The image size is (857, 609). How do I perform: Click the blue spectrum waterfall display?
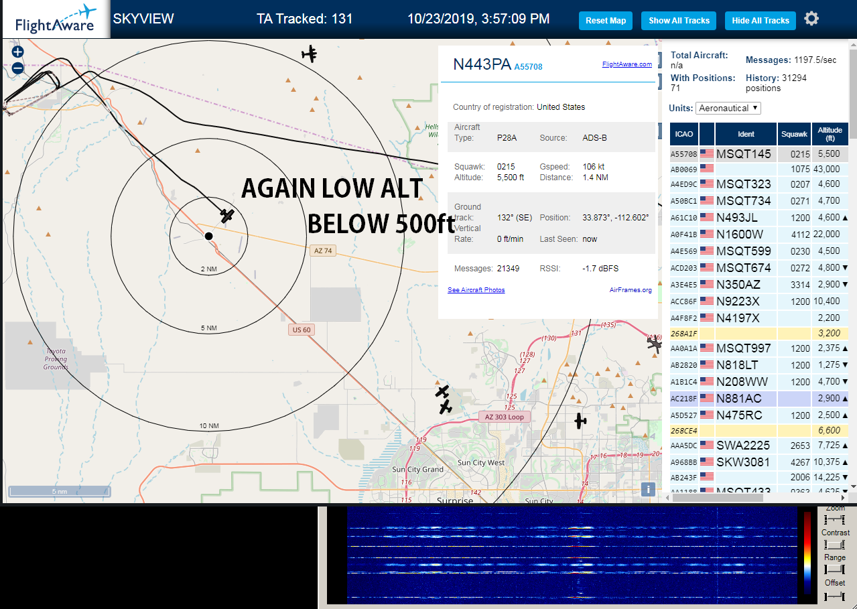(572, 555)
